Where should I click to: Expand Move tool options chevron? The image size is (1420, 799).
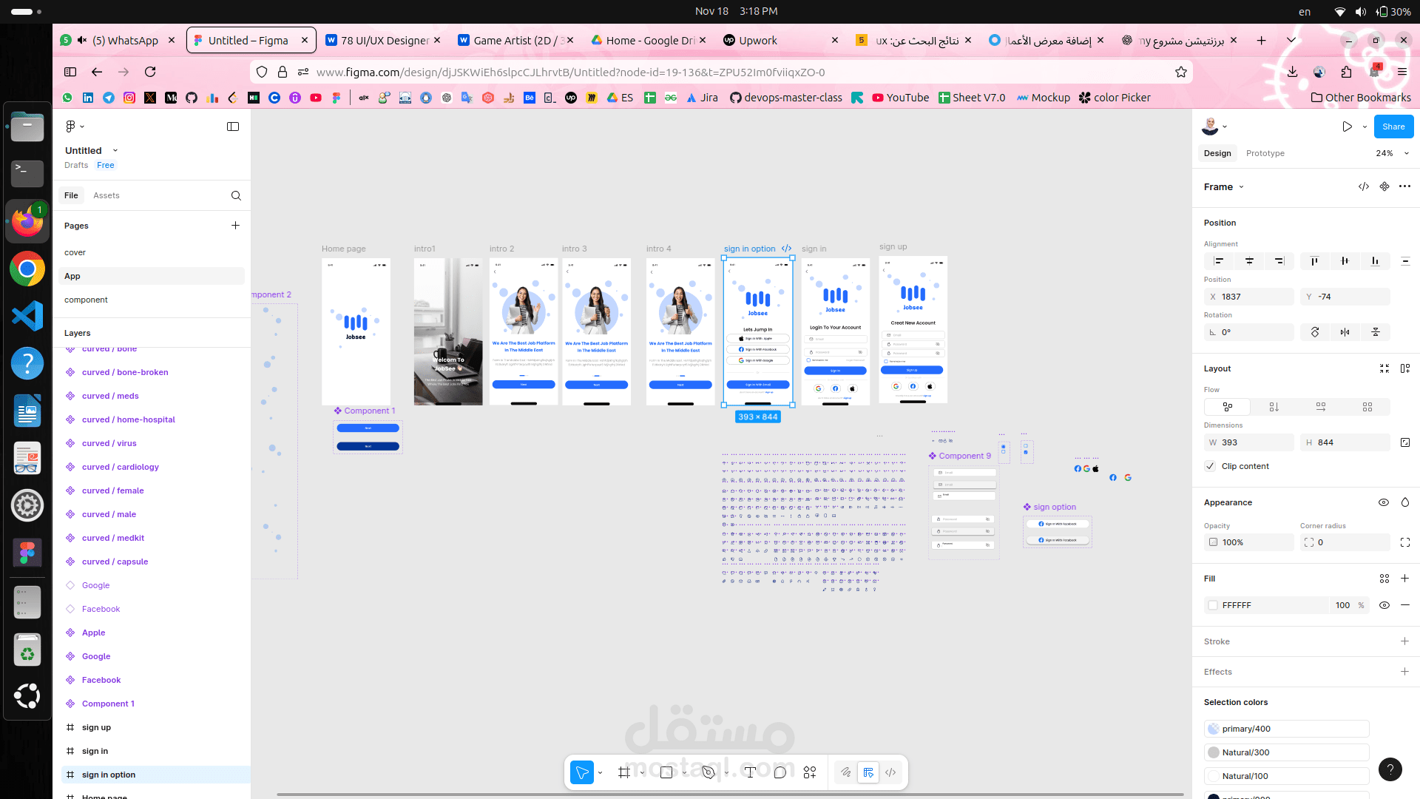pos(600,772)
